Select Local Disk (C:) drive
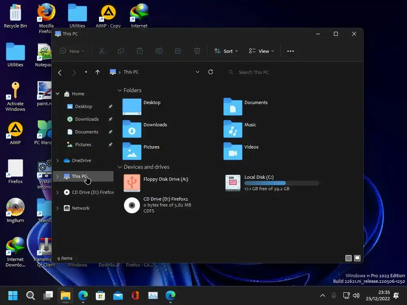This screenshot has height=305, width=407. coord(272,183)
